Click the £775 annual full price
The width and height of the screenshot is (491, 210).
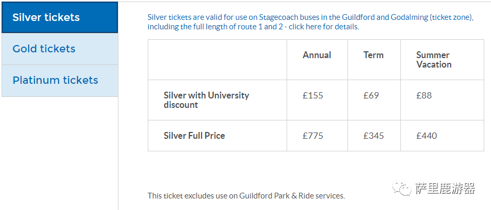coord(313,136)
